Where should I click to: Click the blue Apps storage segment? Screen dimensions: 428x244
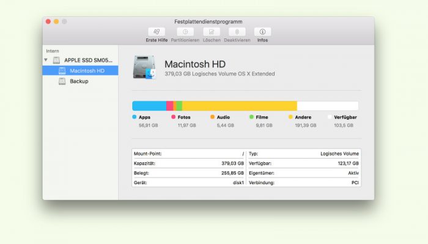(149, 106)
